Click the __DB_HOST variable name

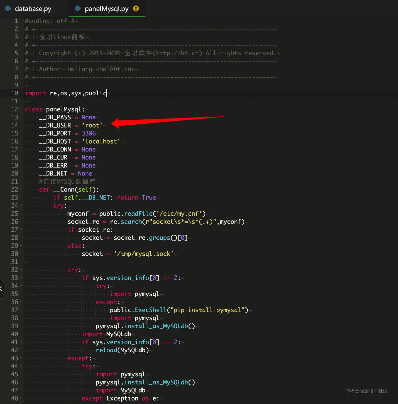(x=55, y=142)
